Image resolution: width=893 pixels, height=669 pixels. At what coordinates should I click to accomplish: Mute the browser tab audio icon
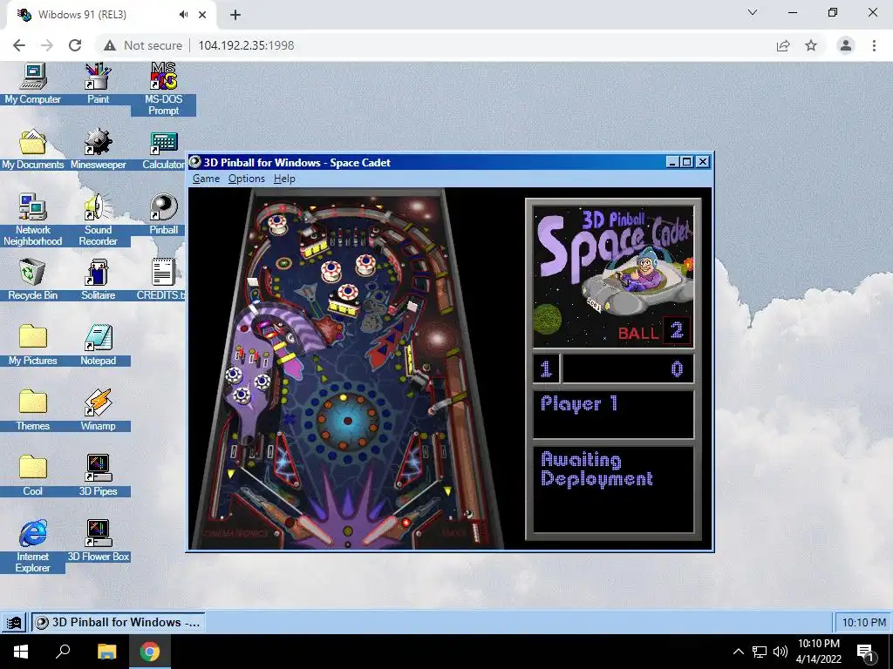click(x=183, y=15)
